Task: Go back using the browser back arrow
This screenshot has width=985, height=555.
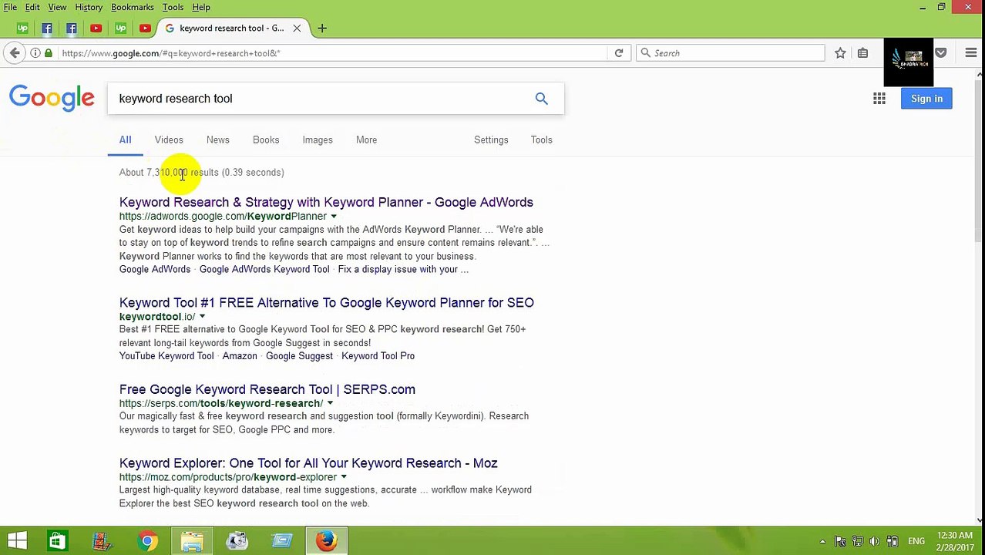Action: point(15,53)
